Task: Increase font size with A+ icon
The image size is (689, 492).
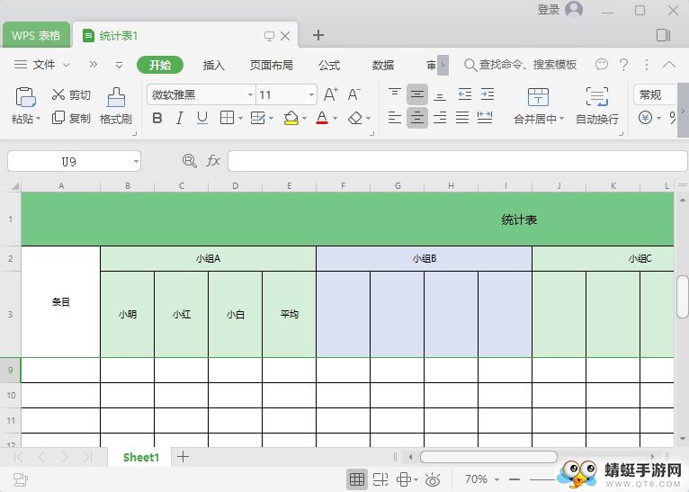Action: point(330,94)
